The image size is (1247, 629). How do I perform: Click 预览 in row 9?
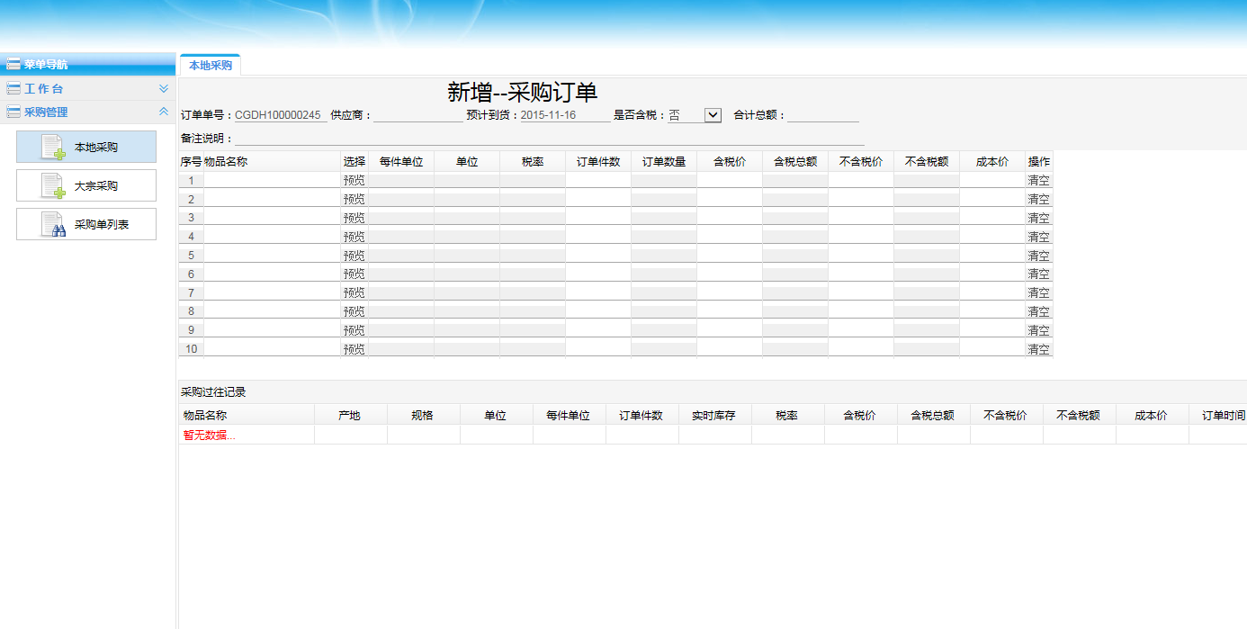354,330
